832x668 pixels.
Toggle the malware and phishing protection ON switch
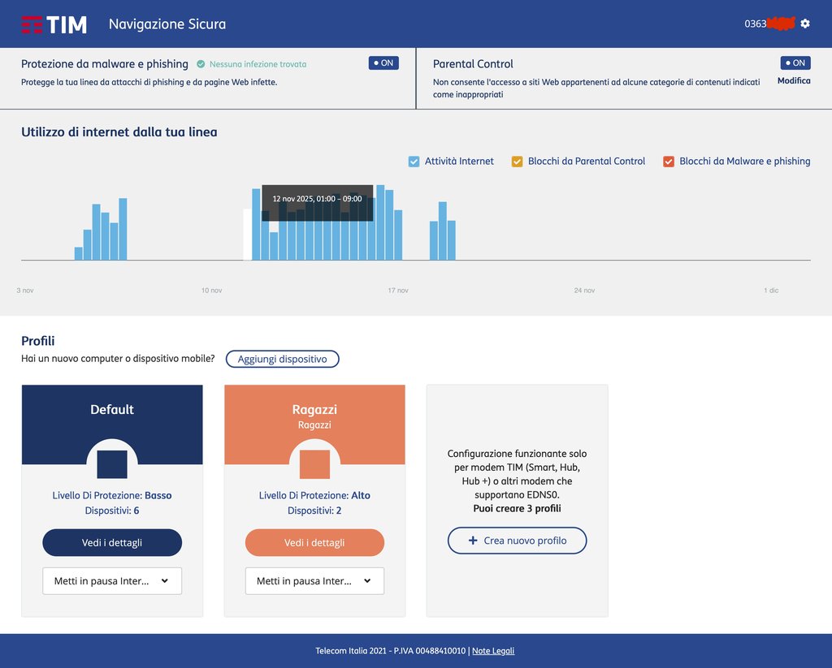pos(383,63)
